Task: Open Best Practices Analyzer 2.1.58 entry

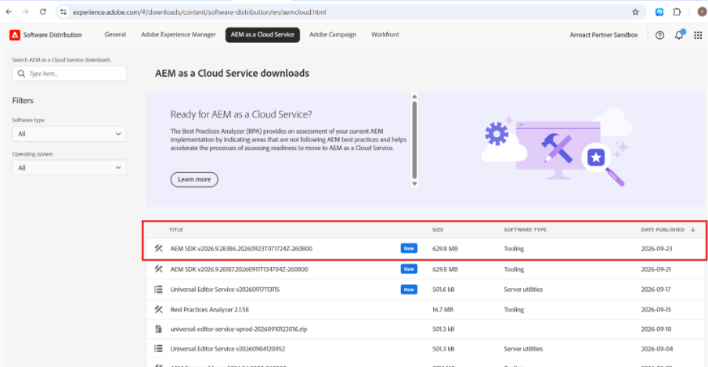Action: (210, 310)
